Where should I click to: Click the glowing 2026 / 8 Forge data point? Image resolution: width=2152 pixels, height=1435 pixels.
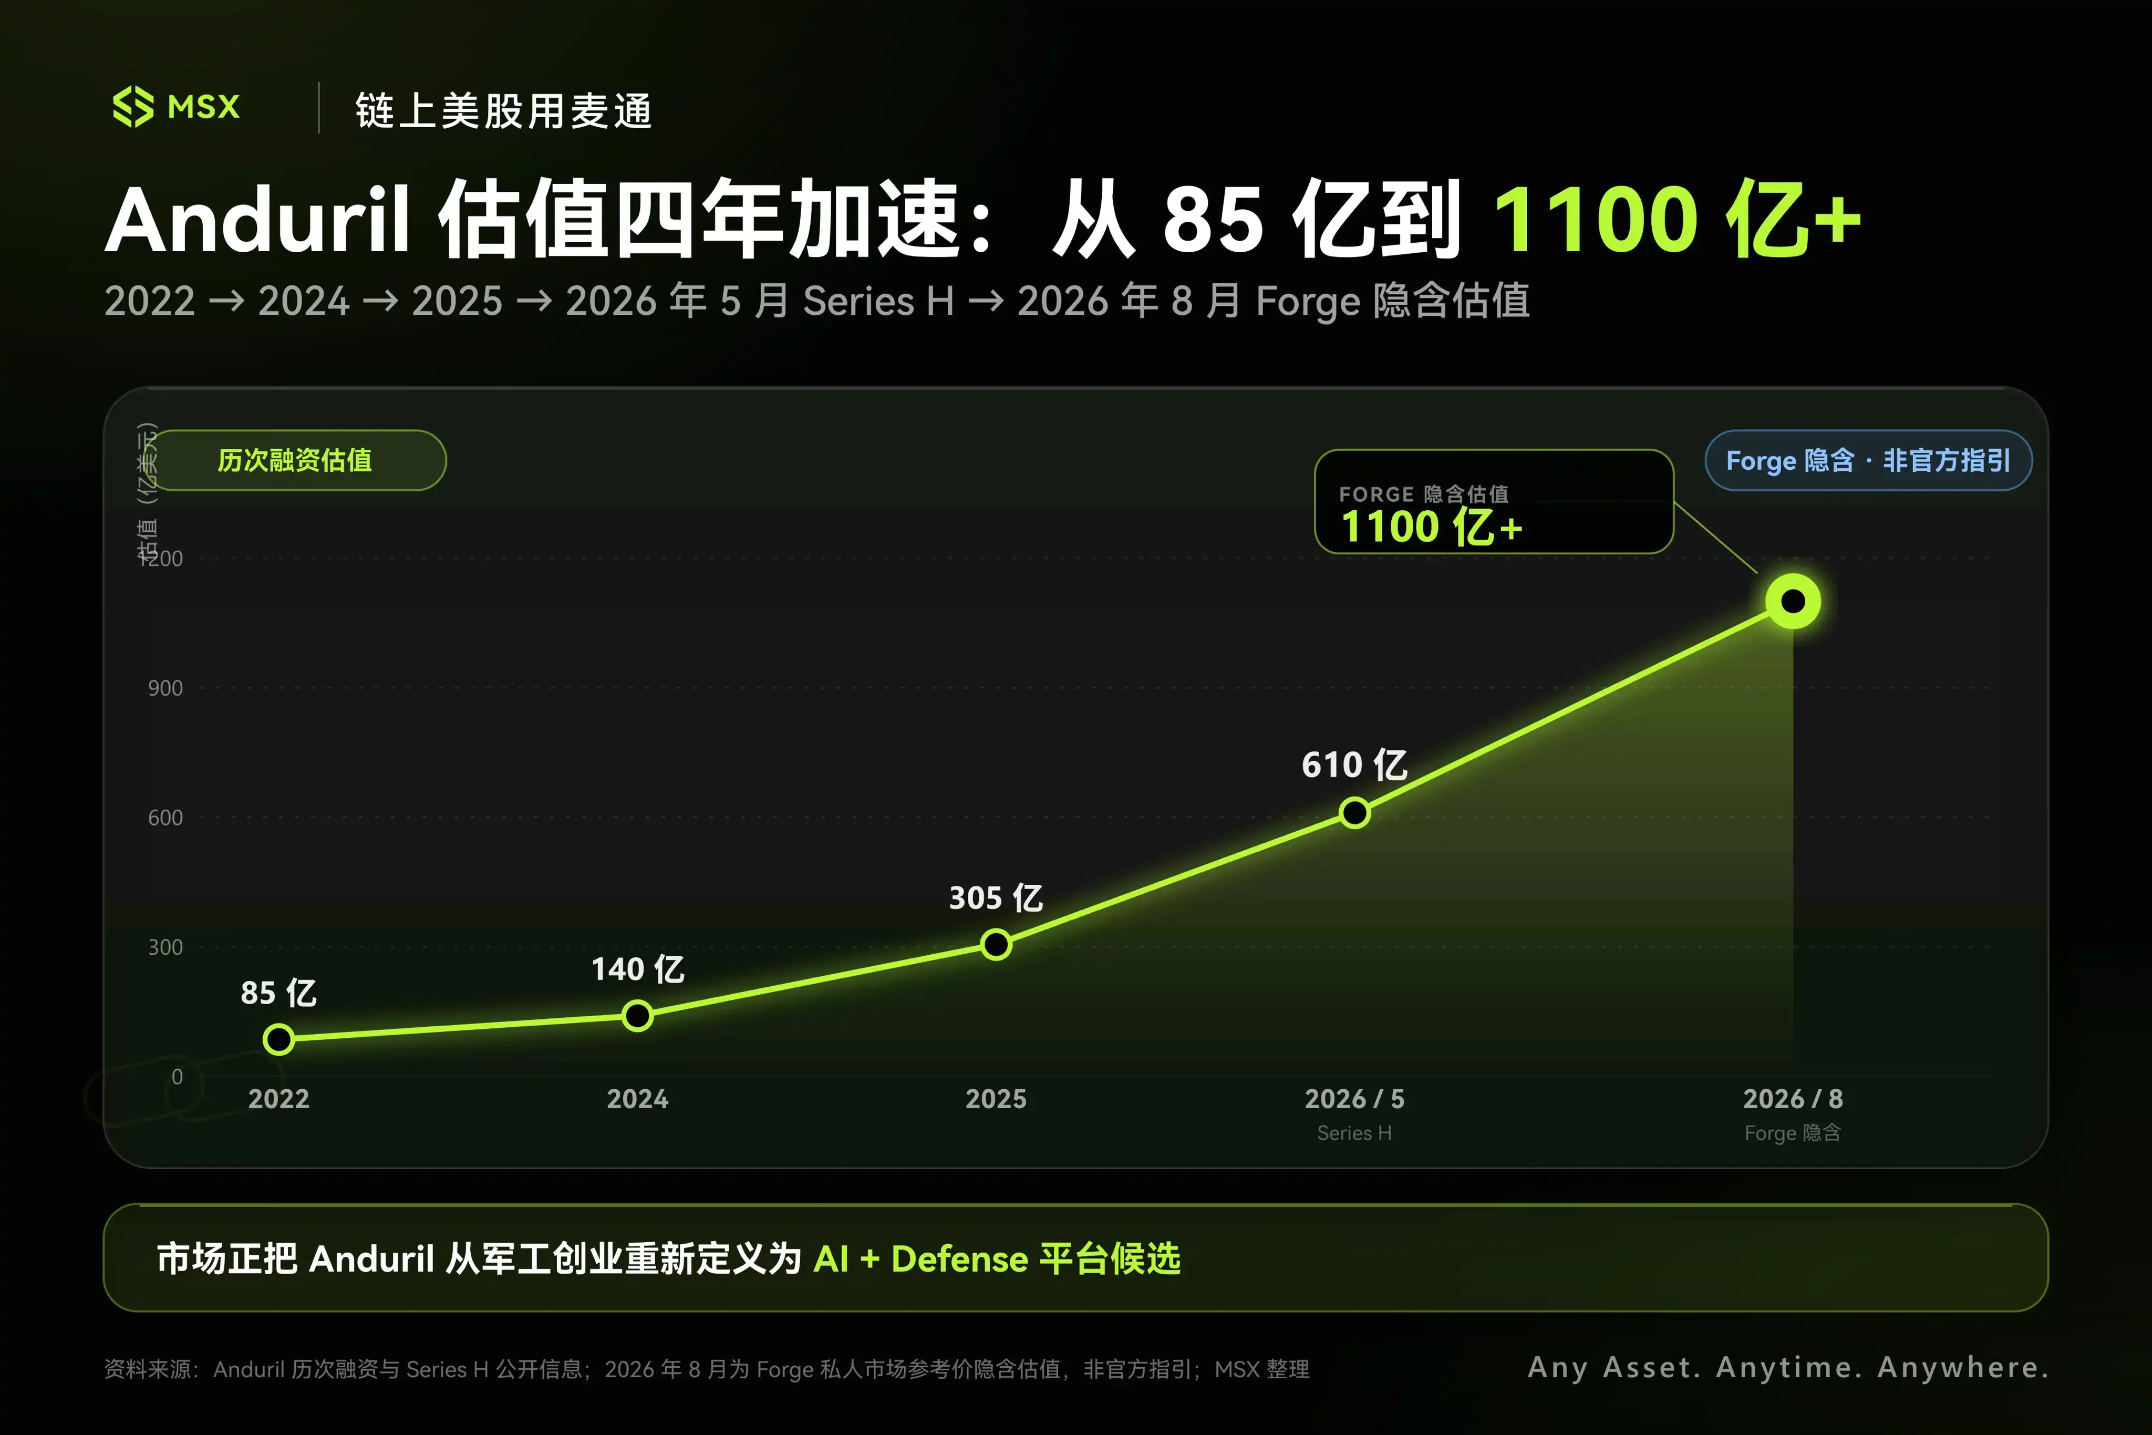point(1793,601)
